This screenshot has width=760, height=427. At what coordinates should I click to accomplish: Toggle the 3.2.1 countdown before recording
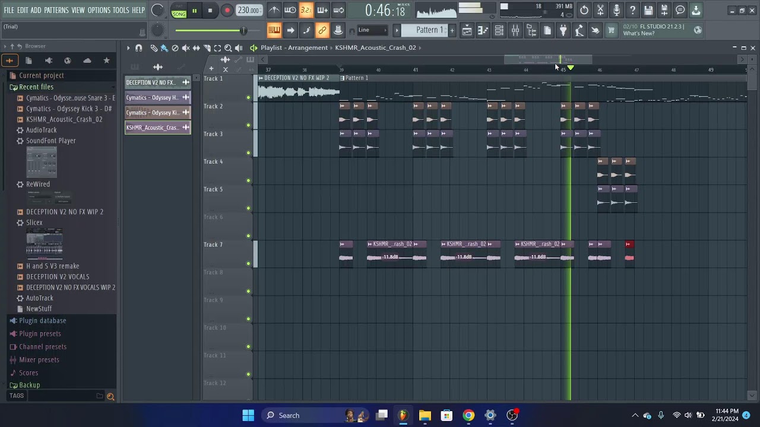pos(306,10)
